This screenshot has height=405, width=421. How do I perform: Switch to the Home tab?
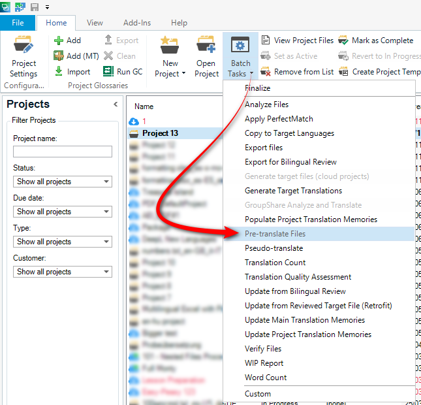coord(56,23)
